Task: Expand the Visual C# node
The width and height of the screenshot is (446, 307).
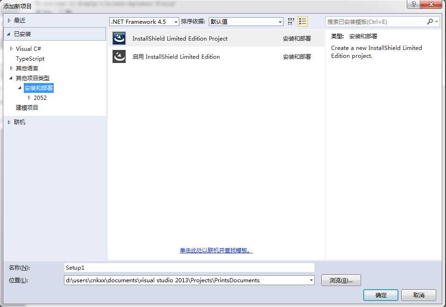Action: (x=11, y=49)
